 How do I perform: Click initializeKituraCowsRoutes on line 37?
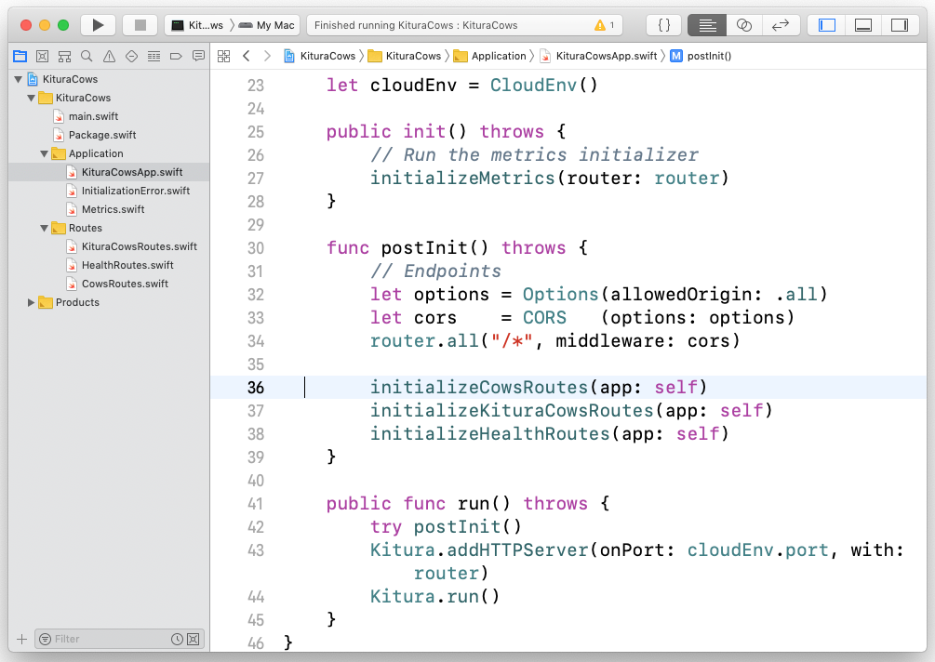point(513,411)
